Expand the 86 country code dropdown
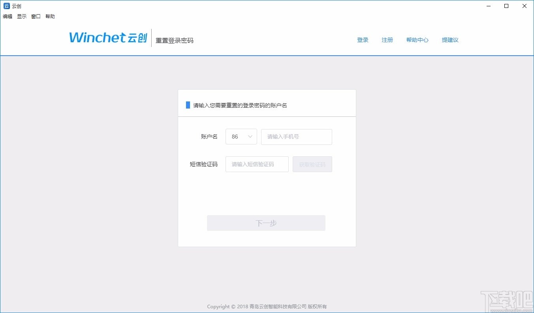The height and width of the screenshot is (313, 534). coord(241,137)
